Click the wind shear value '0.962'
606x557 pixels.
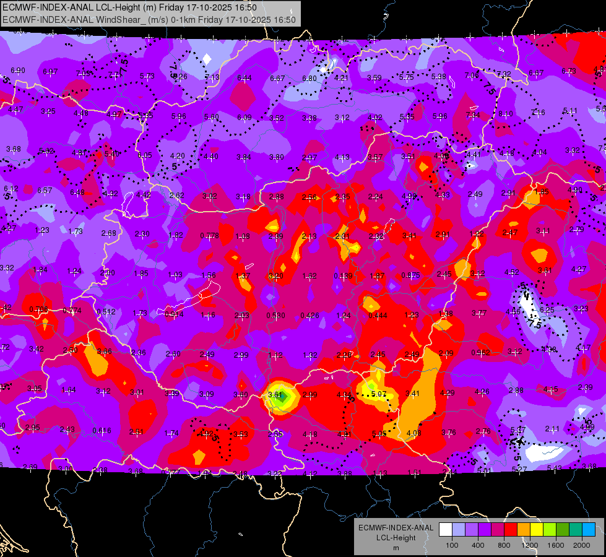[481, 353]
